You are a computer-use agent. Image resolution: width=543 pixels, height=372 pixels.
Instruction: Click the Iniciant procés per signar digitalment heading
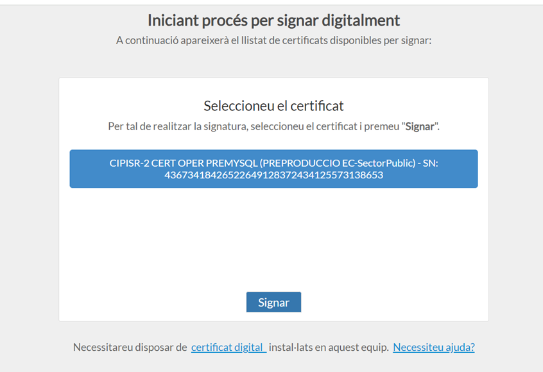tap(273, 20)
